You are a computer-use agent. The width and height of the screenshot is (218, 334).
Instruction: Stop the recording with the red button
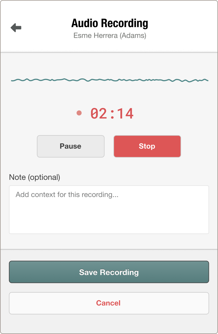[147, 146]
